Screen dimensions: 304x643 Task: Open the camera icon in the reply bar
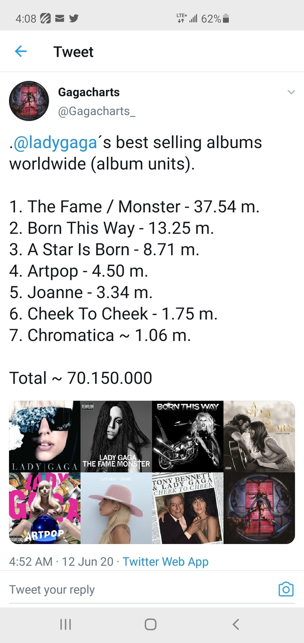[286, 589]
